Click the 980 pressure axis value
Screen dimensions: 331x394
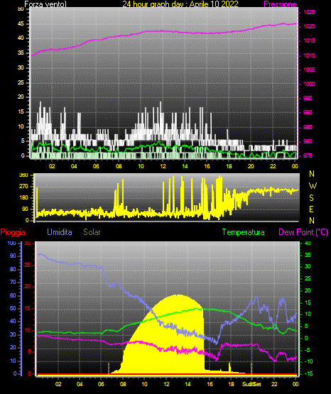click(x=308, y=141)
